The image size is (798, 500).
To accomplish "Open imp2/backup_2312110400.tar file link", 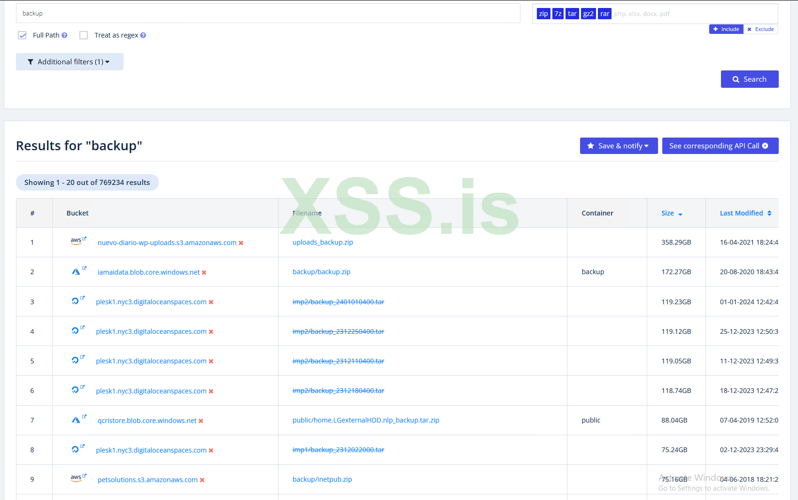I will click(338, 361).
